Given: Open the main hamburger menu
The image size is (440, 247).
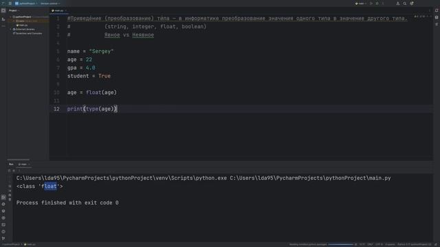Looking at the screenshot, I should coord(10,3).
